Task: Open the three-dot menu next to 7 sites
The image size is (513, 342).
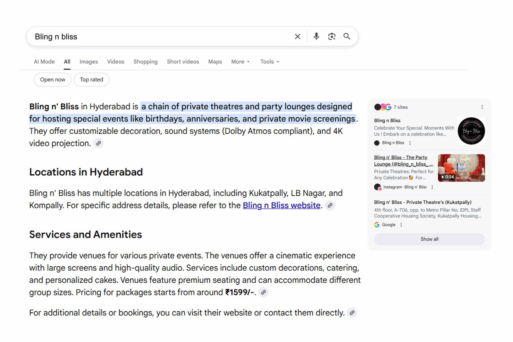Action: click(482, 107)
